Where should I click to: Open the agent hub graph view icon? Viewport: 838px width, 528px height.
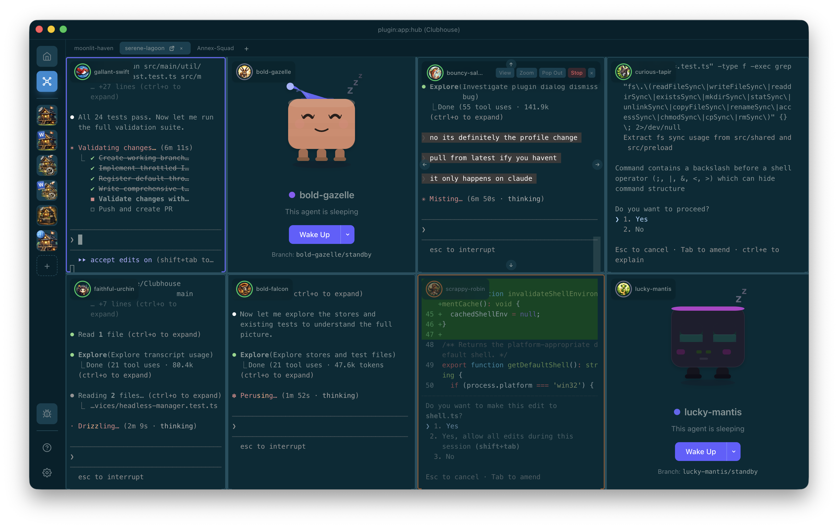[47, 81]
